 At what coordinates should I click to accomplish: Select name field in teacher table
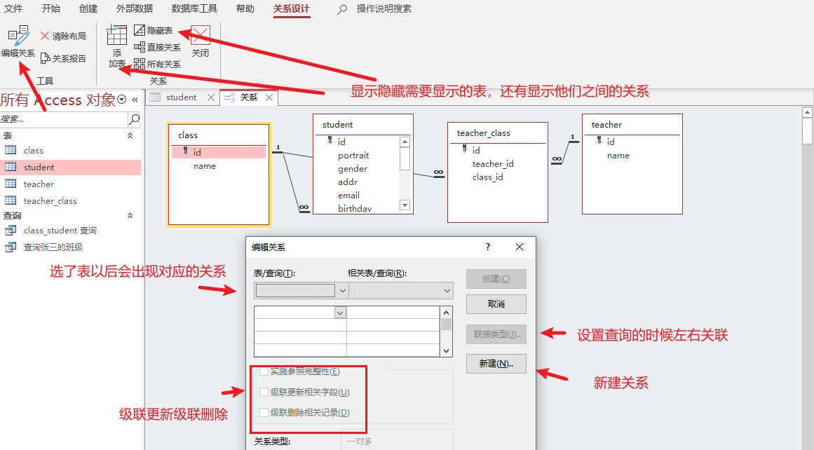coord(618,155)
